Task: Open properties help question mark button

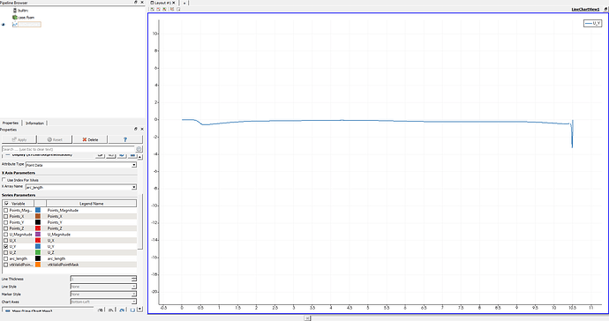Action: pyautogui.click(x=125, y=139)
